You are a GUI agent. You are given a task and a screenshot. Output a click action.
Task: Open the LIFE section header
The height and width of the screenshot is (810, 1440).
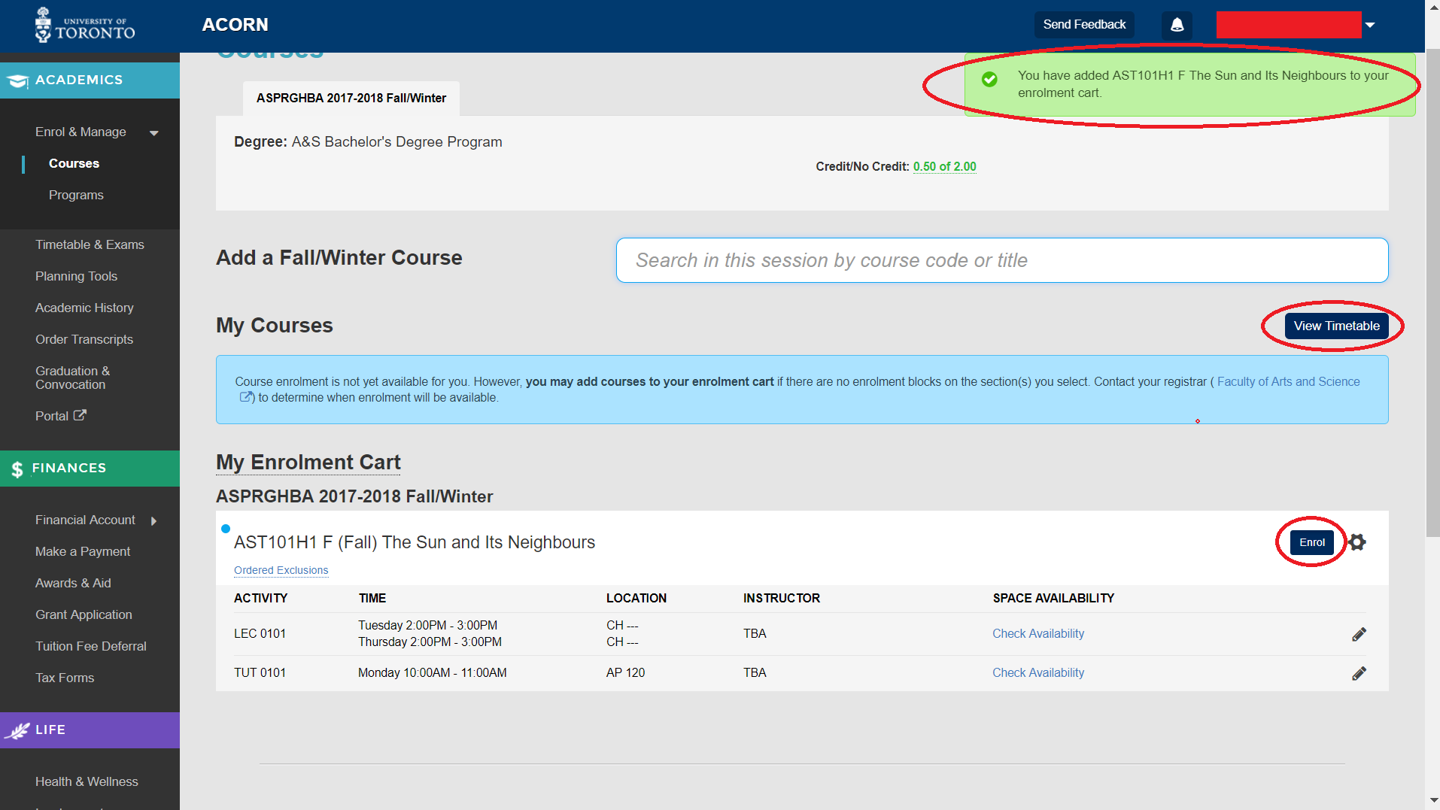point(90,730)
